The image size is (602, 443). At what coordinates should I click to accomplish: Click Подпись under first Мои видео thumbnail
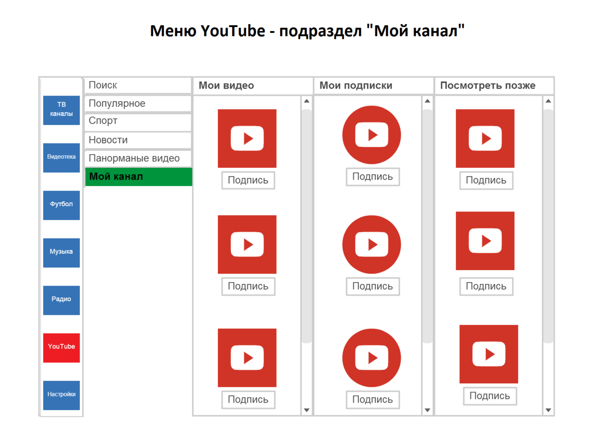pos(248,180)
